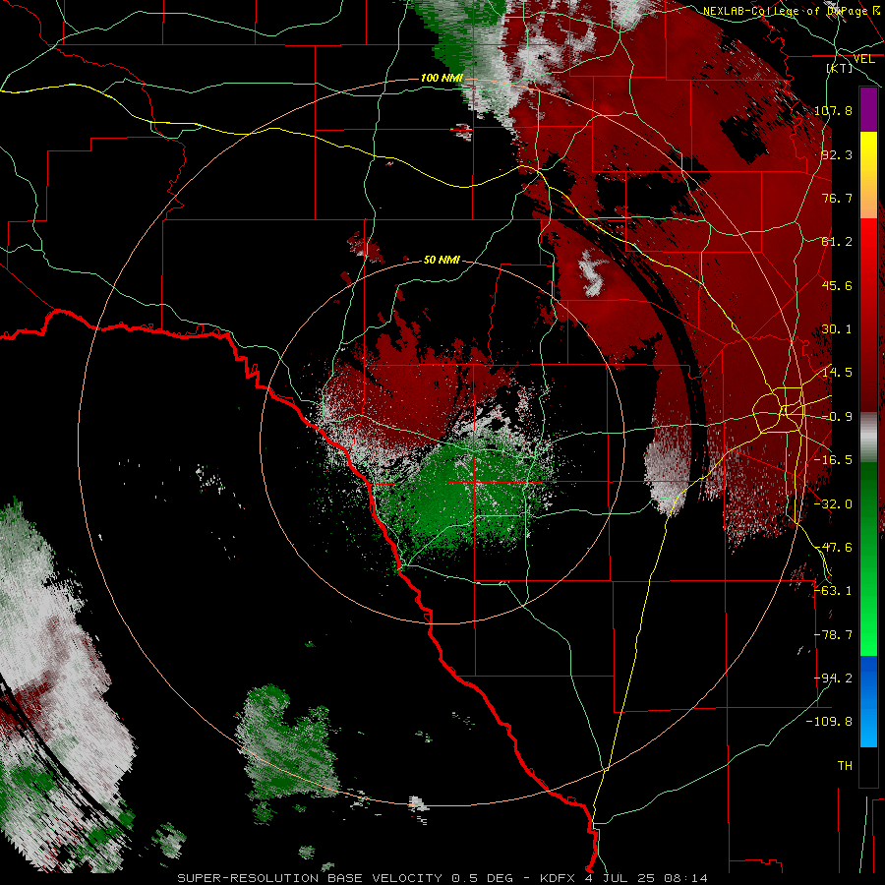Screen dimensions: 885x885
Task: Click the -109.8 value on velocity scale
Action: pyautogui.click(x=829, y=722)
